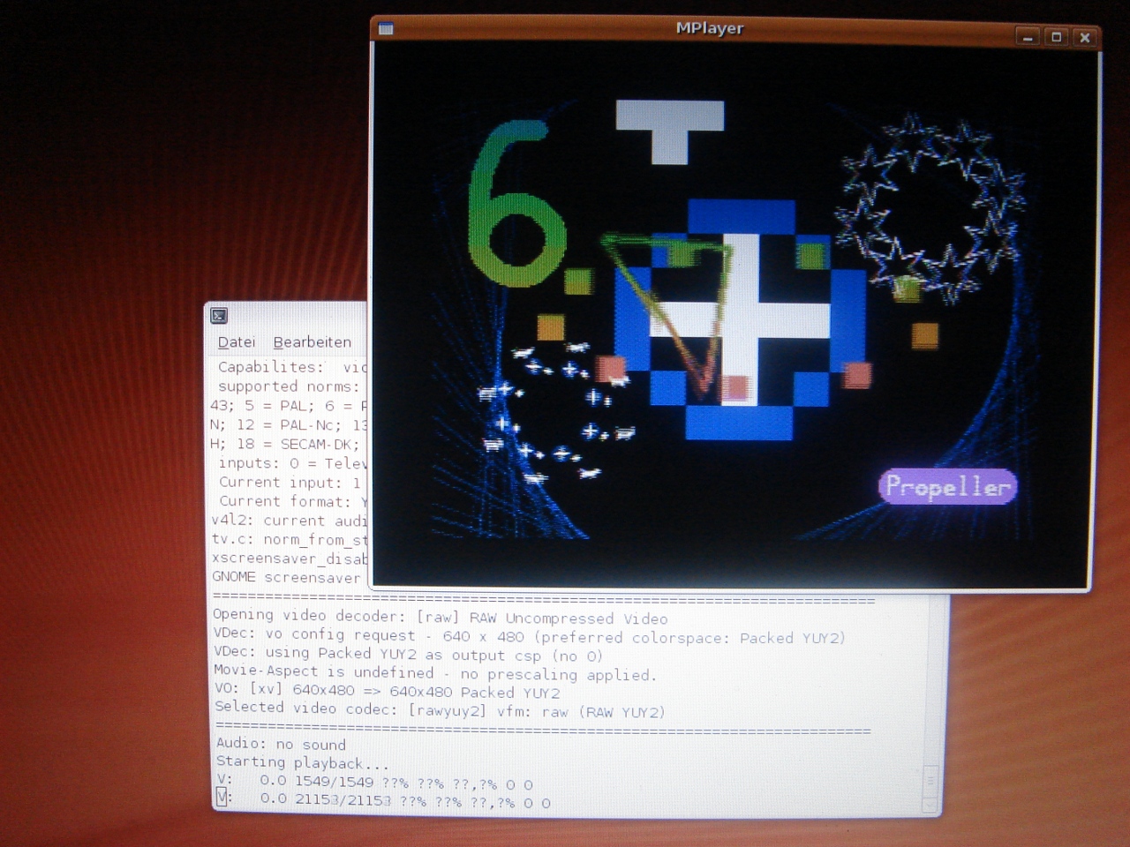Click the purple Propeller logo in video
This screenshot has width=1130, height=847.
click(947, 486)
